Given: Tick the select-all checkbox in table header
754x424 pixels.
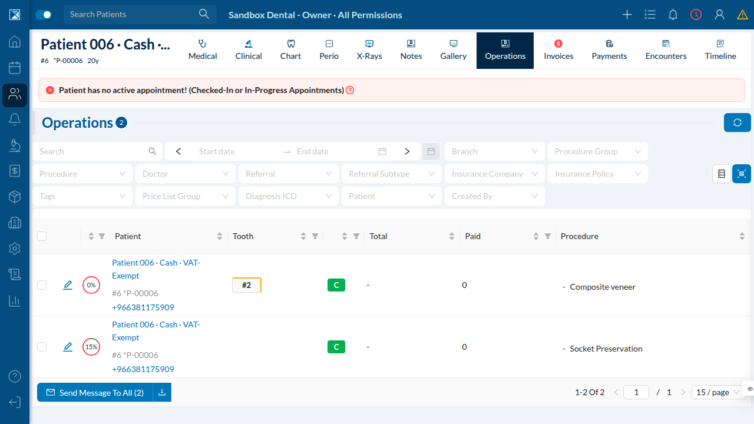Looking at the screenshot, I should click(42, 236).
